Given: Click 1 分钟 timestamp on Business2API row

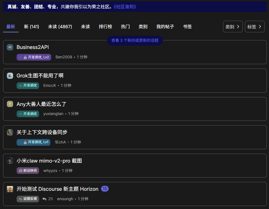Looking at the screenshot, I should point(82,57).
